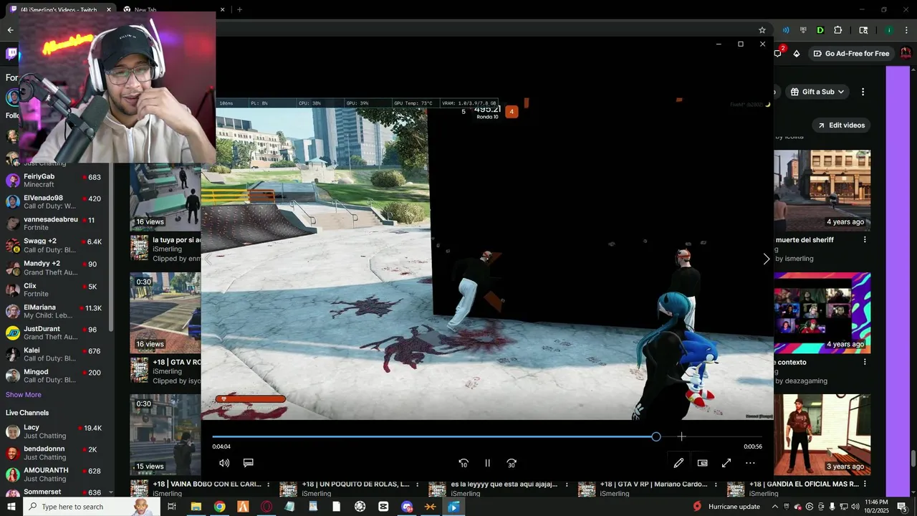Click the next arrow at video's right edge

(766, 259)
